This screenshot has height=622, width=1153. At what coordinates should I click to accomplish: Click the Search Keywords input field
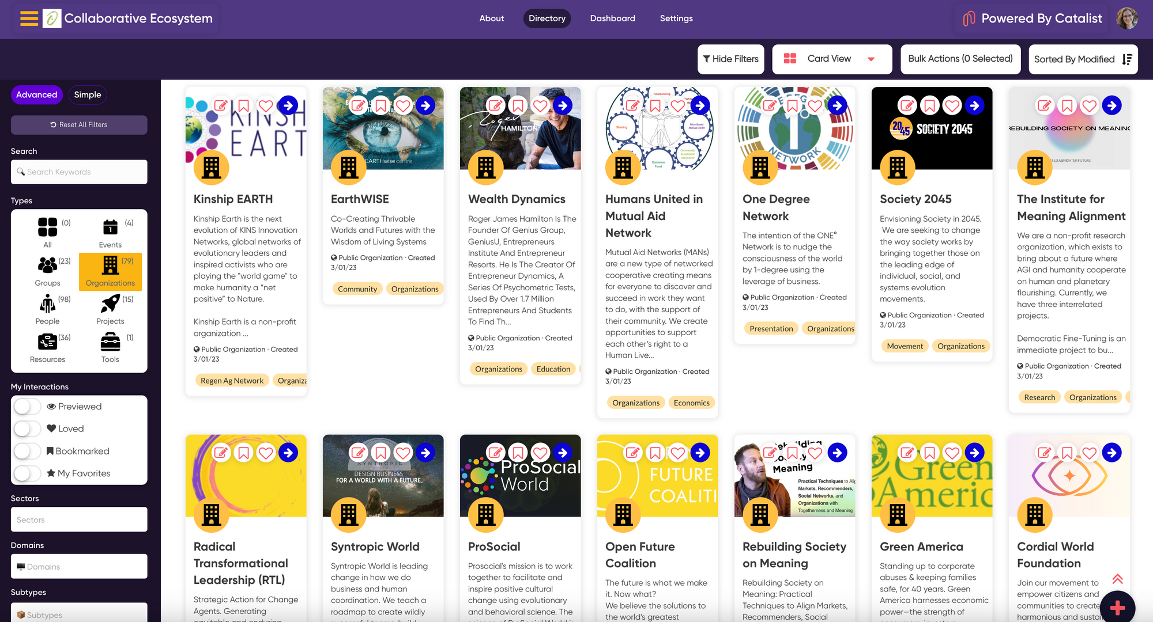[x=79, y=172]
